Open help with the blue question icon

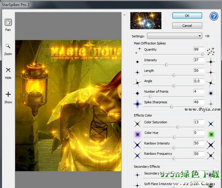click(214, 16)
